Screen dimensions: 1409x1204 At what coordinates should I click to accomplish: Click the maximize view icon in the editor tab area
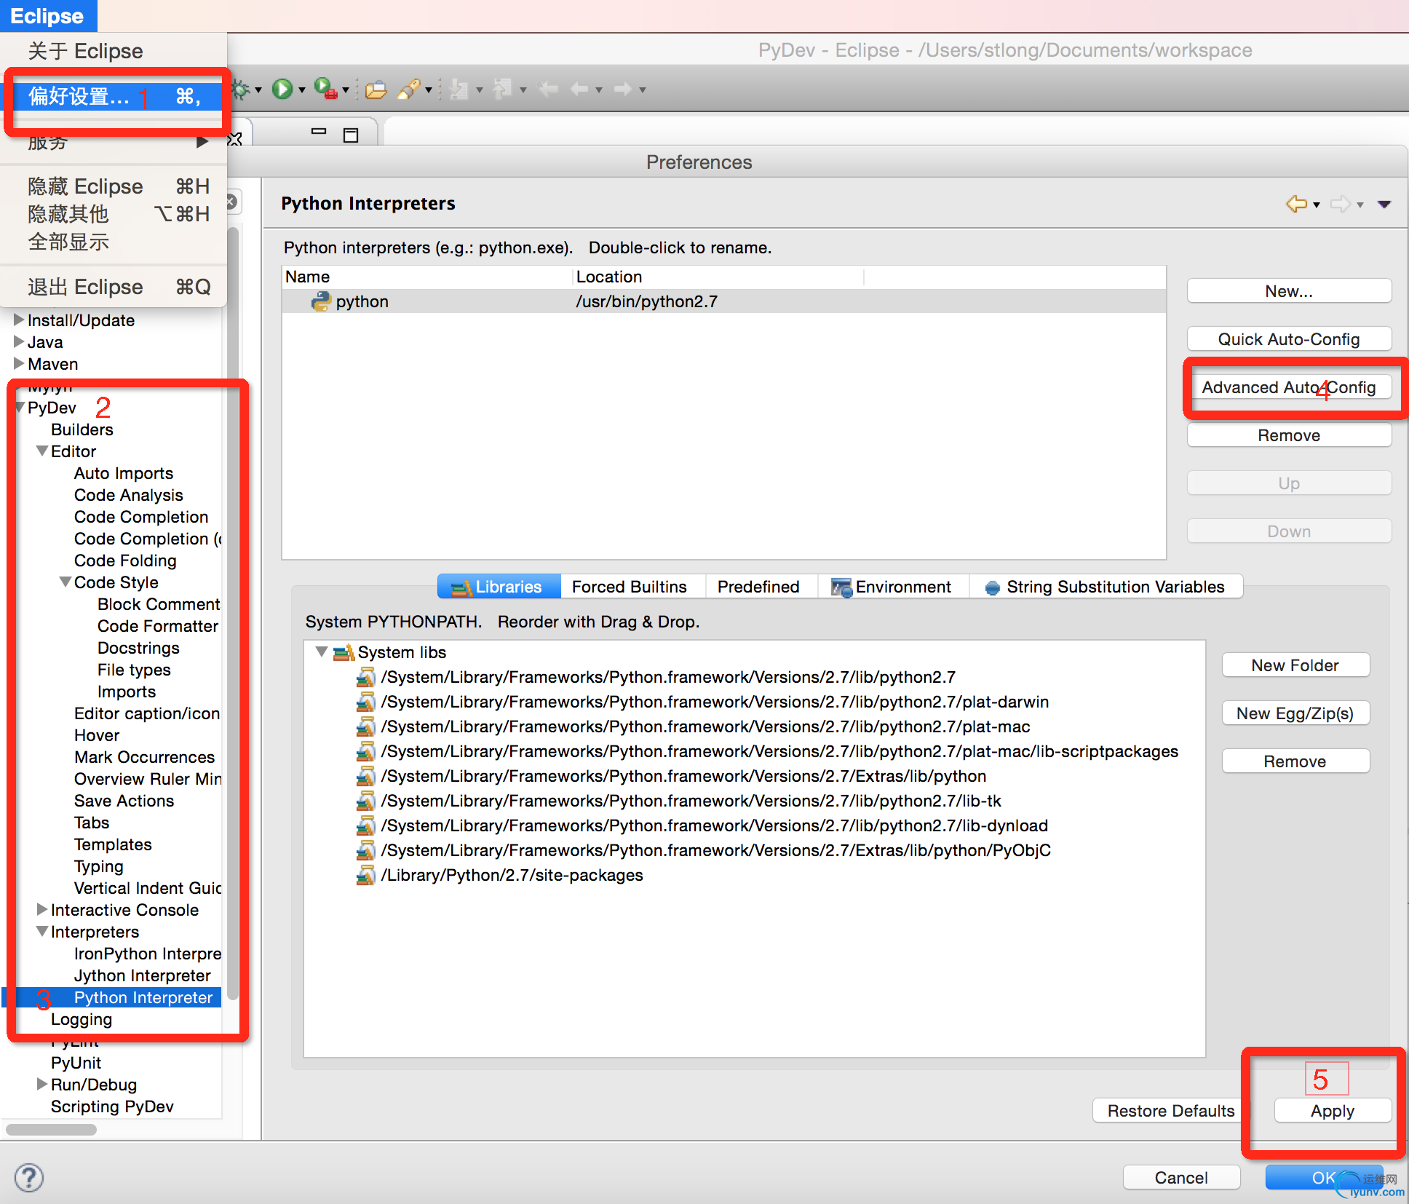tap(351, 135)
